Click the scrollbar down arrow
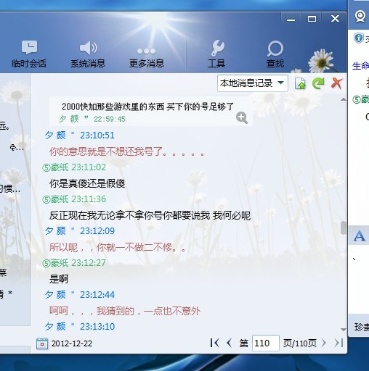The image size is (369, 371). [x=343, y=330]
